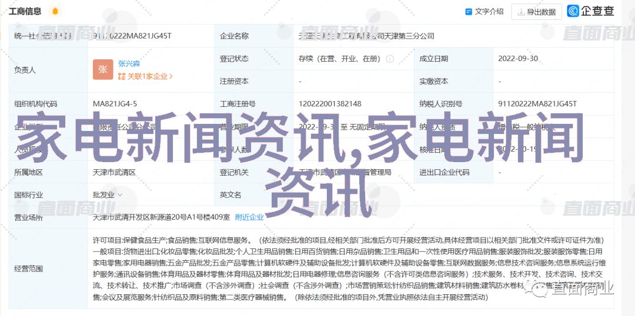Click 国标行业 row label
Screen dimensions: 635x316
[x=29, y=194]
